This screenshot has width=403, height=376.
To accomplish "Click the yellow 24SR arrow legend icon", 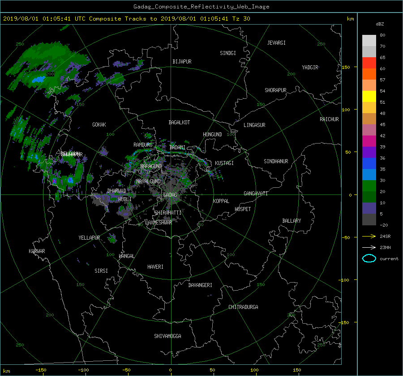I will click(x=369, y=236).
